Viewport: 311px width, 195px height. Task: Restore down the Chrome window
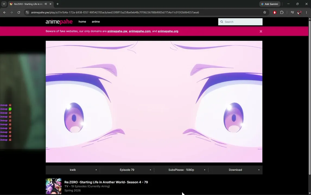pos(297,4)
